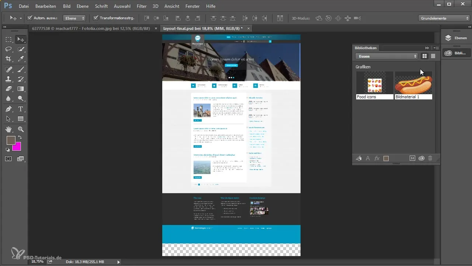Open the Ebene auto-select dropdown
This screenshot has height=266, width=472.
pyautogui.click(x=74, y=18)
